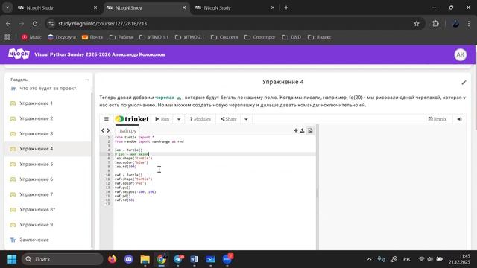Upload a file to trinket
Screen dimensions: 477x268
click(302, 131)
